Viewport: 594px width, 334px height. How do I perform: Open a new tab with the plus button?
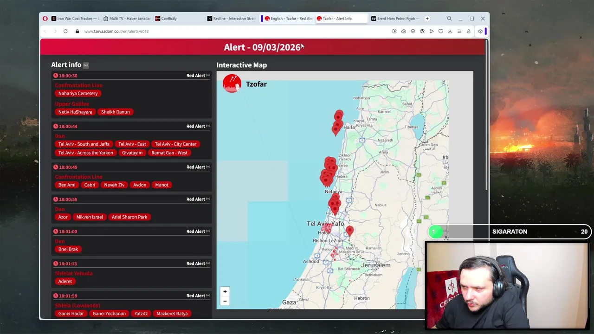(x=427, y=19)
